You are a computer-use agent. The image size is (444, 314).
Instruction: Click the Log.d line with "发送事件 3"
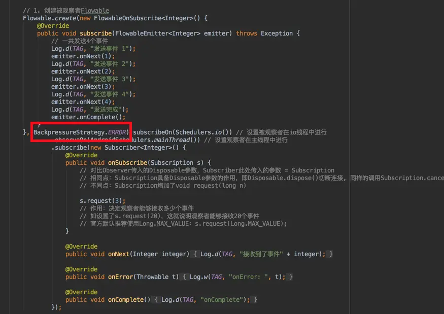[93, 79]
